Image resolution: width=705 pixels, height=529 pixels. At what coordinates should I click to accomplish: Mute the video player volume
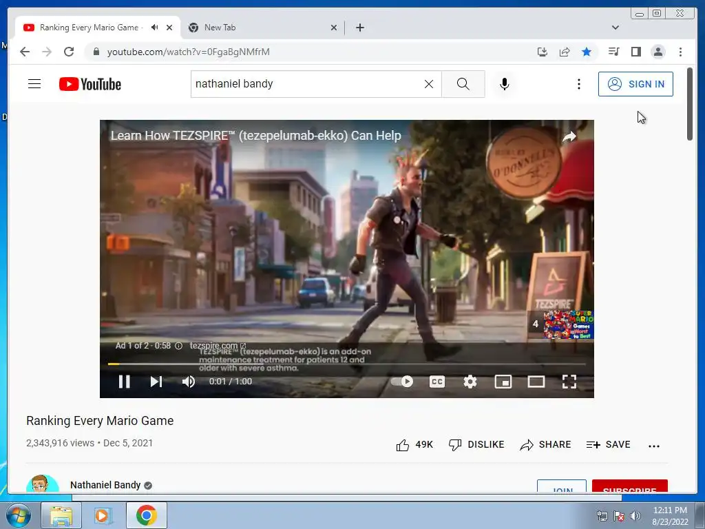[x=189, y=382]
